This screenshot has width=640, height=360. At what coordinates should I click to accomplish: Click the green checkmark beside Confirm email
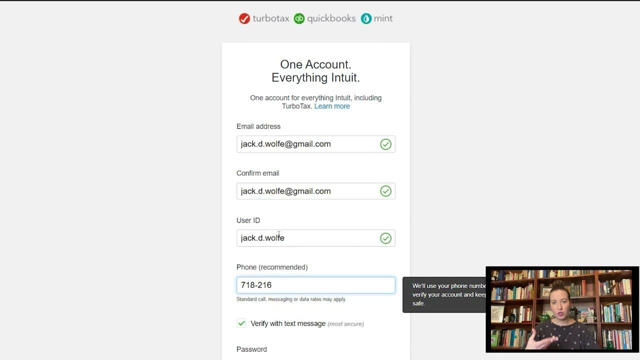coord(385,191)
